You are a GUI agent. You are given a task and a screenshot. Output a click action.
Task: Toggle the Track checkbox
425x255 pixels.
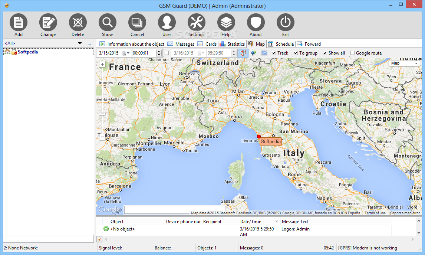tap(274, 53)
